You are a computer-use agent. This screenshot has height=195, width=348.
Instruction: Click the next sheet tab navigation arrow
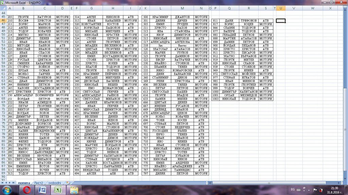10,183
